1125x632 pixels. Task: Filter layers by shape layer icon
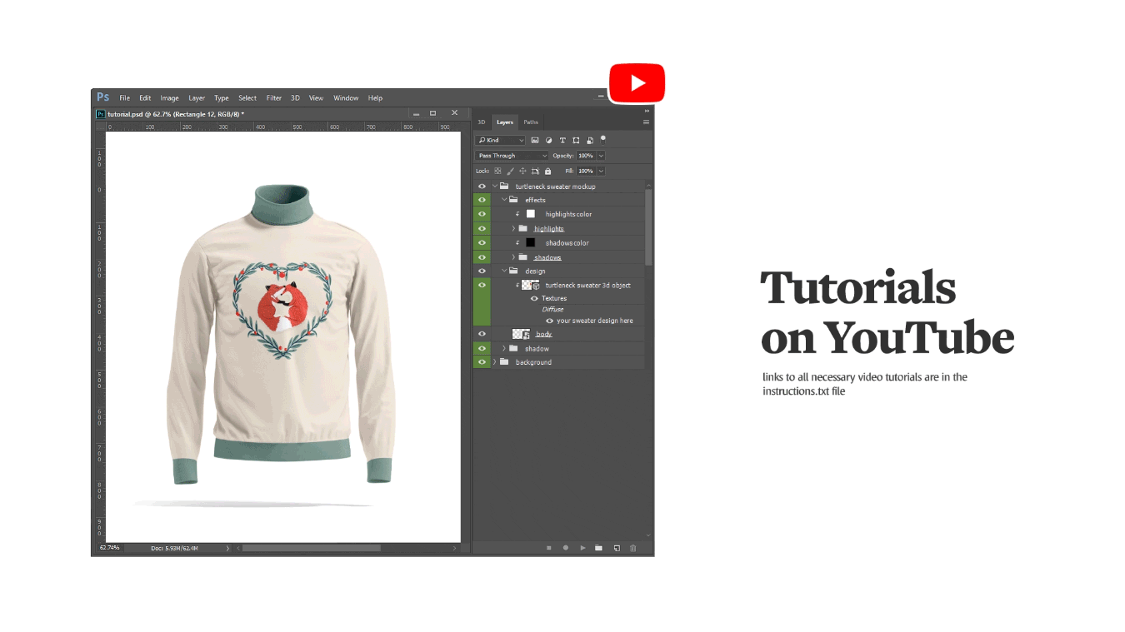576,140
